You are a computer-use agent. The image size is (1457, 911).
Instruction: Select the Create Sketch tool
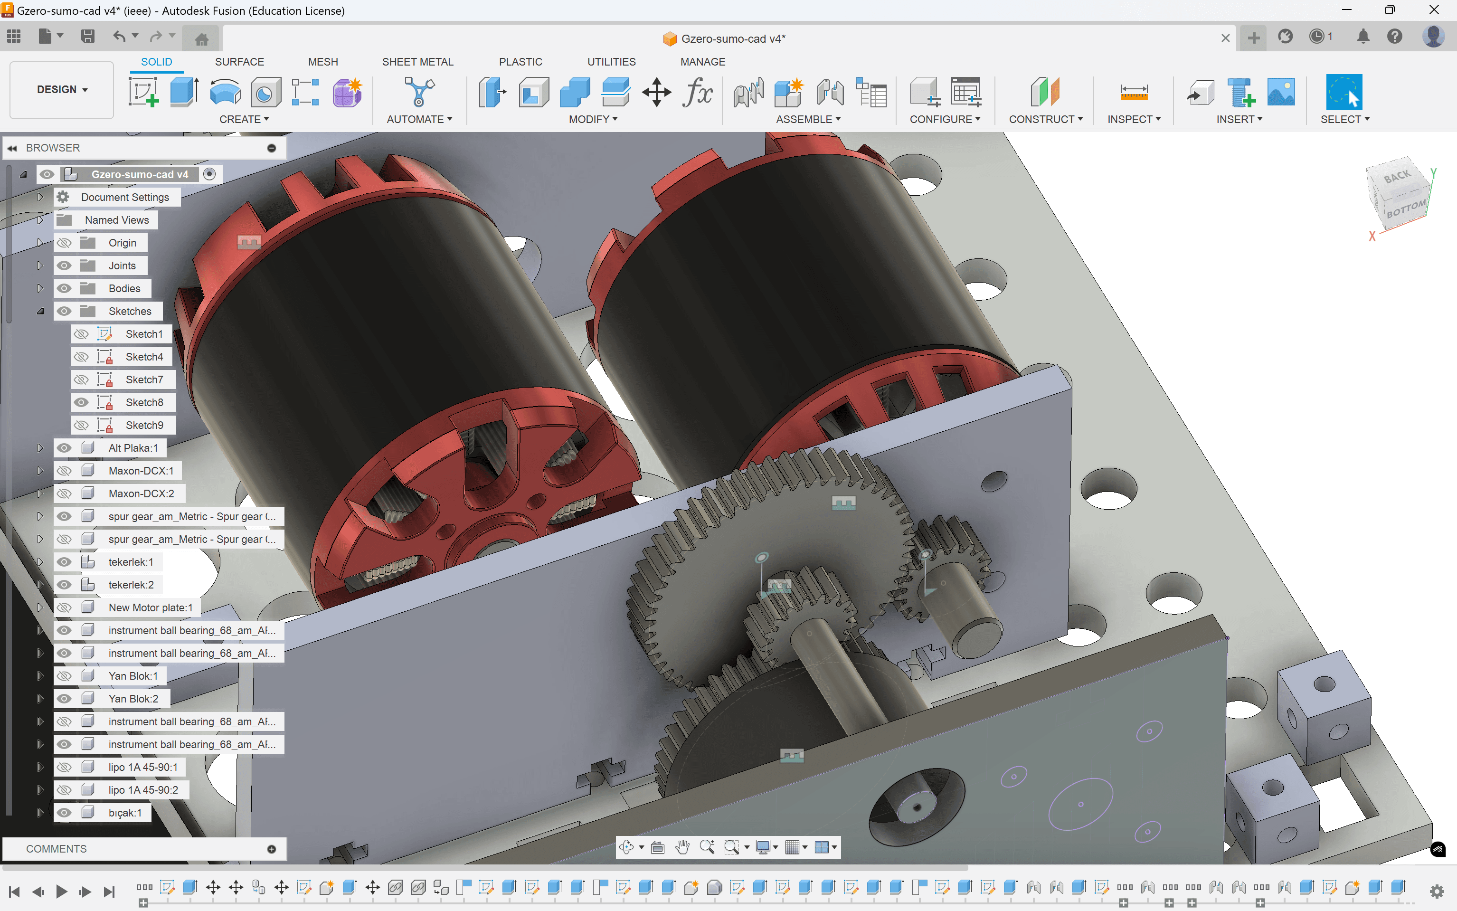click(143, 92)
